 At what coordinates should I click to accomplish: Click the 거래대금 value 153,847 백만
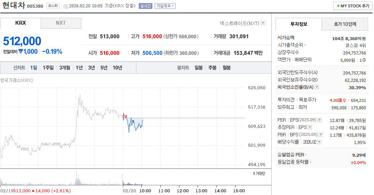click(x=248, y=53)
